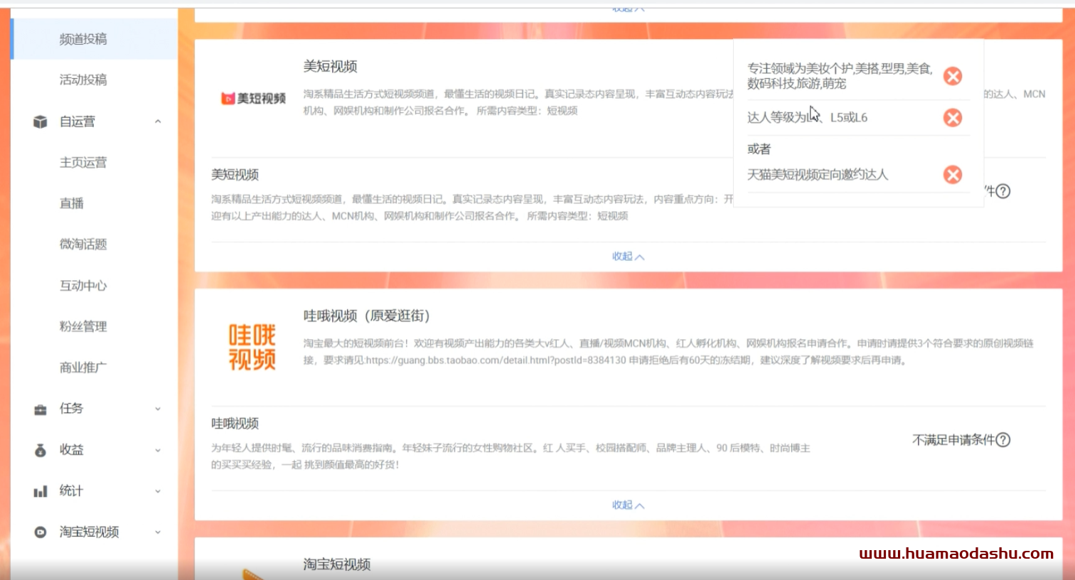Click the 或者 label in the popup
1075x580 pixels.
[x=759, y=149]
